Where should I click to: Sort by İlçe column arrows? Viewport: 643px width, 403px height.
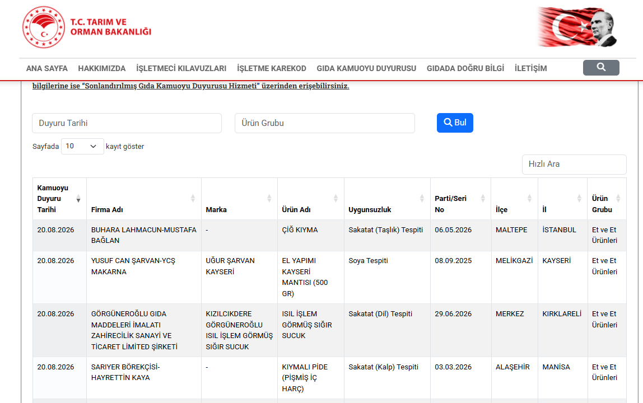click(x=529, y=199)
